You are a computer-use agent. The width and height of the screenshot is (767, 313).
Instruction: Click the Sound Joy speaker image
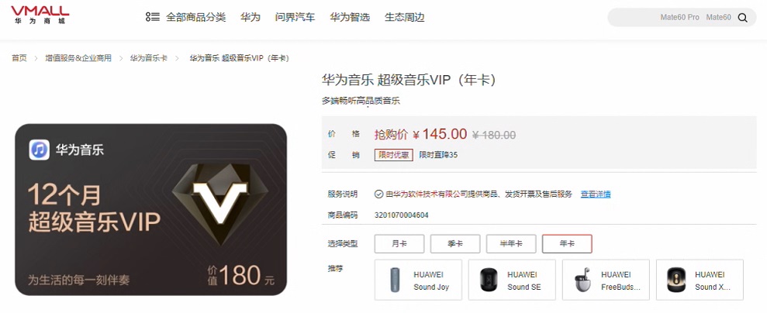(x=394, y=280)
